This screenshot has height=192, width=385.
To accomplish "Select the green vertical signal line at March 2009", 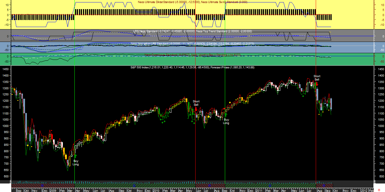I will 75,91.
